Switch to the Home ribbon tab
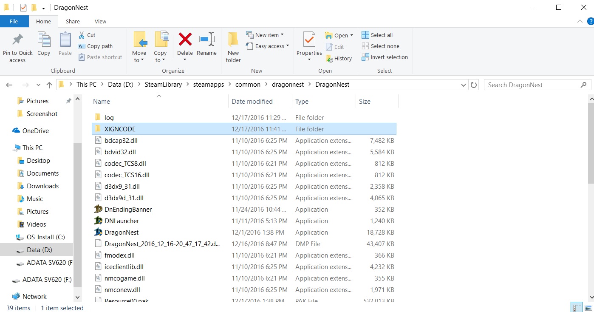The width and height of the screenshot is (594, 312). coord(43,21)
